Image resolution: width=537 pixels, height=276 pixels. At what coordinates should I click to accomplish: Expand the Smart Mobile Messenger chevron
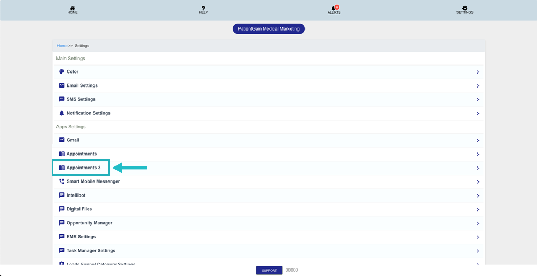(x=478, y=182)
